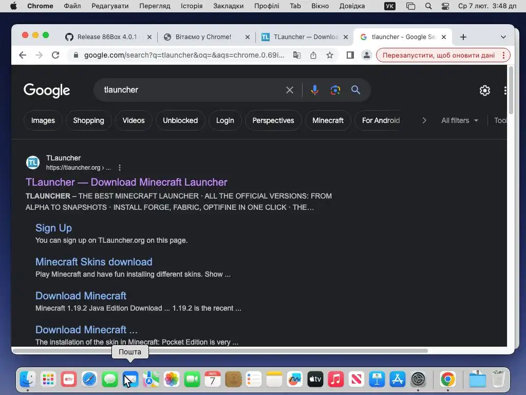The height and width of the screenshot is (395, 526).
Task: Close the tlauncher - Google Search tab
Action: pyautogui.click(x=443, y=37)
